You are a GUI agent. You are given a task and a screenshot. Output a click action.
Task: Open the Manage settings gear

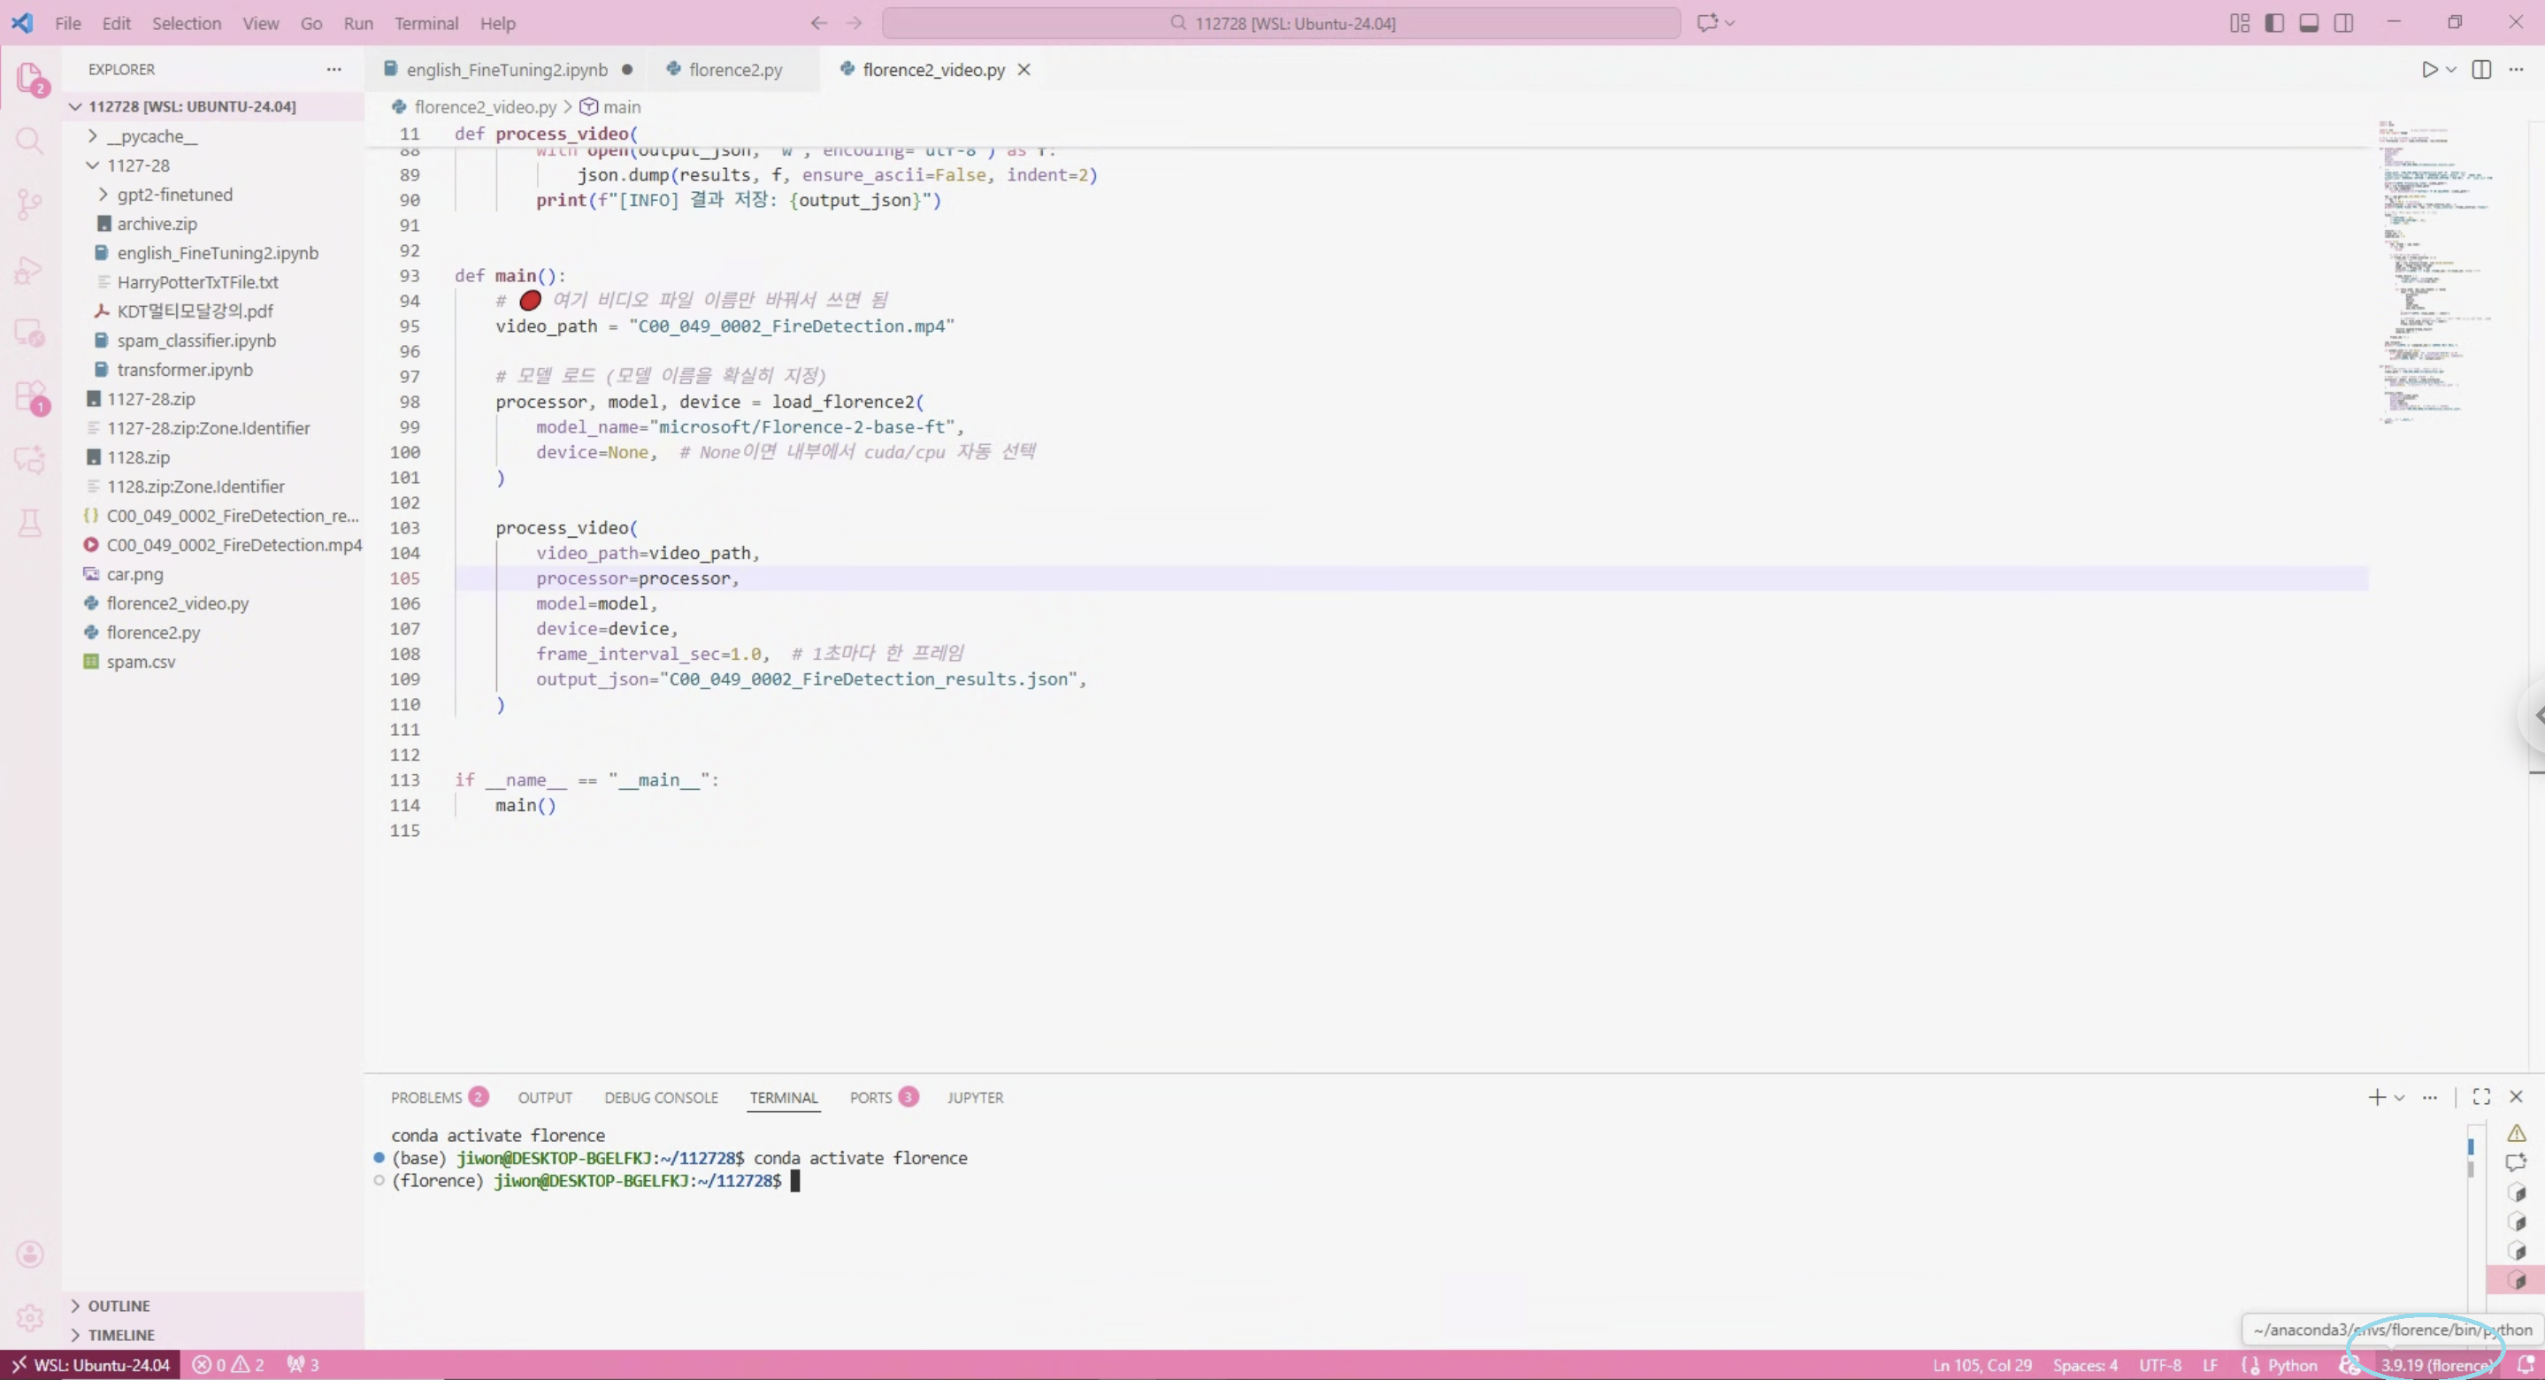click(x=30, y=1317)
